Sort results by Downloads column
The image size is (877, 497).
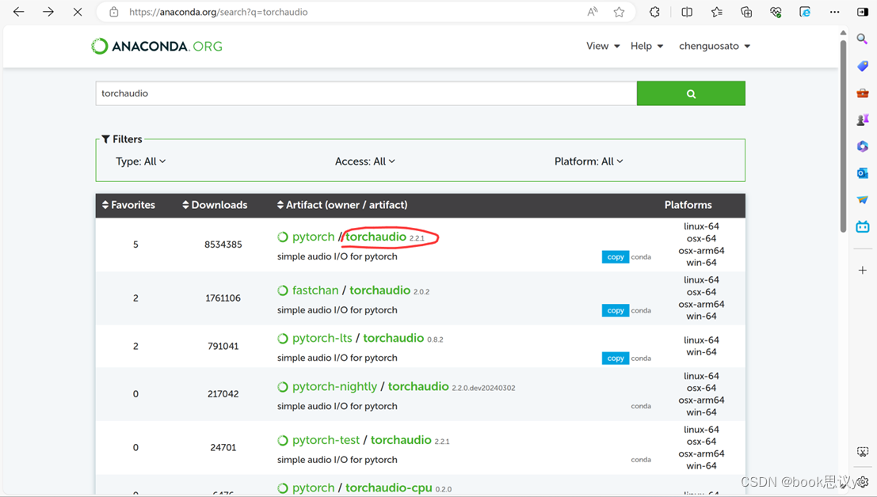click(215, 205)
